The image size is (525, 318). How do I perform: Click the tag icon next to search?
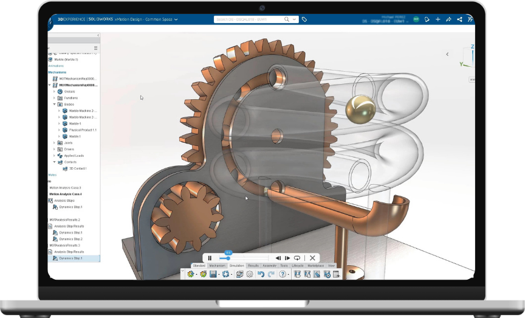coord(304,19)
